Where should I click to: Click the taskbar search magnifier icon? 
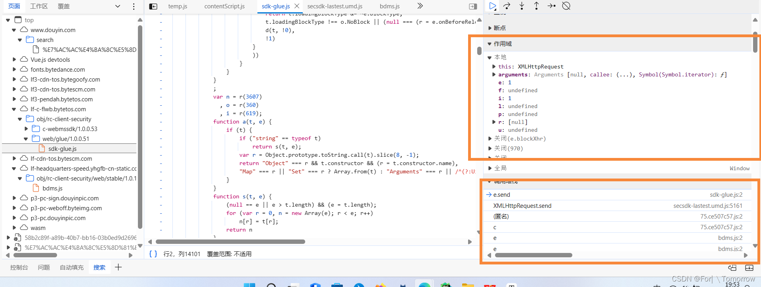click(x=271, y=285)
